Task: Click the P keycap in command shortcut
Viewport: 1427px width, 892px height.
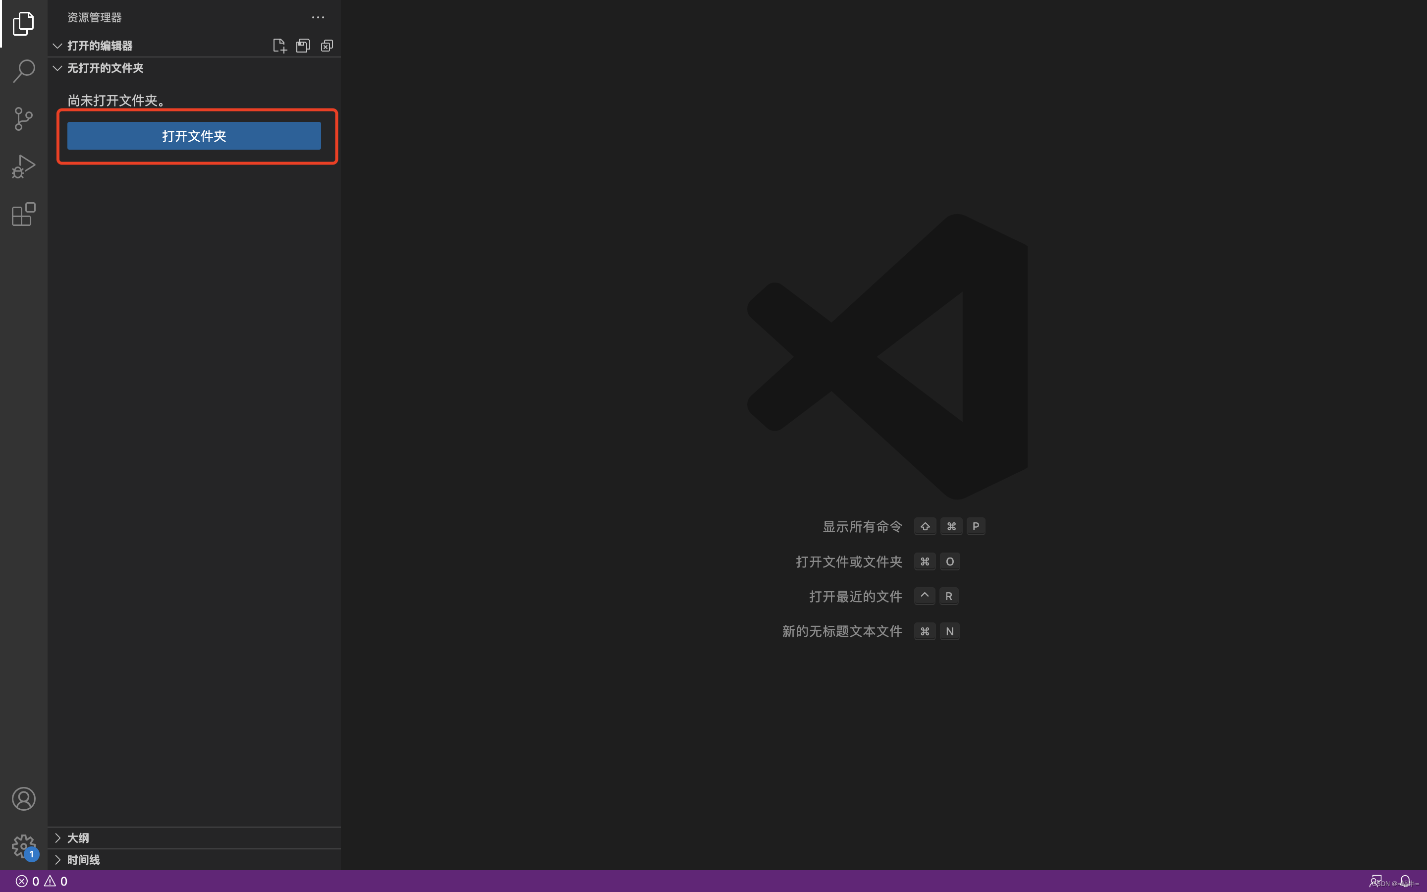Action: click(976, 526)
